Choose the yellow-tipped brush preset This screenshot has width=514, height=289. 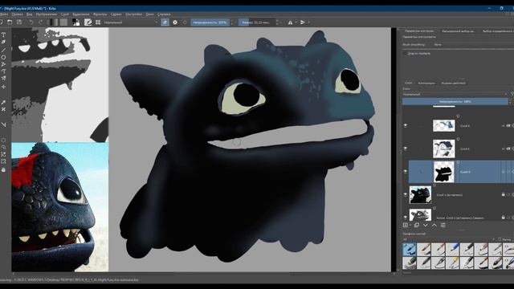(452, 263)
